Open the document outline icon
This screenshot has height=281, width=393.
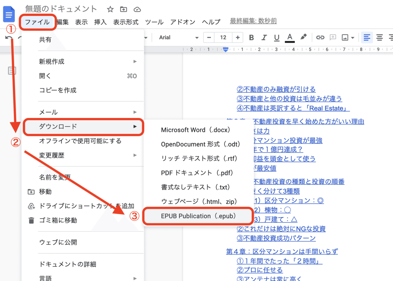12,70
